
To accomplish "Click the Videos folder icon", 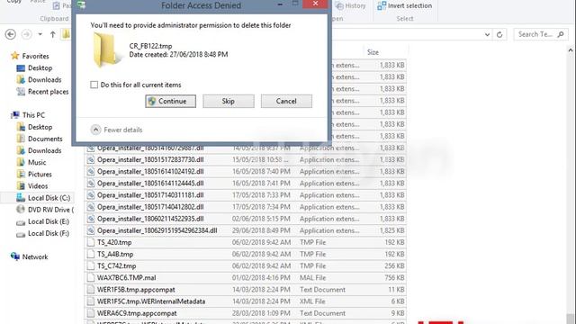I will click(x=22, y=186).
